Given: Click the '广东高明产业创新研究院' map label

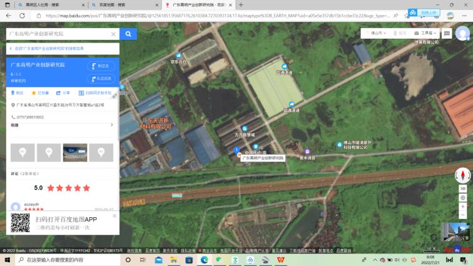Looking at the screenshot, I should click(263, 158).
